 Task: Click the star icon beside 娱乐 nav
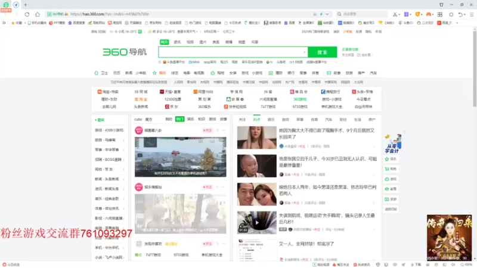[x=154, y=73]
